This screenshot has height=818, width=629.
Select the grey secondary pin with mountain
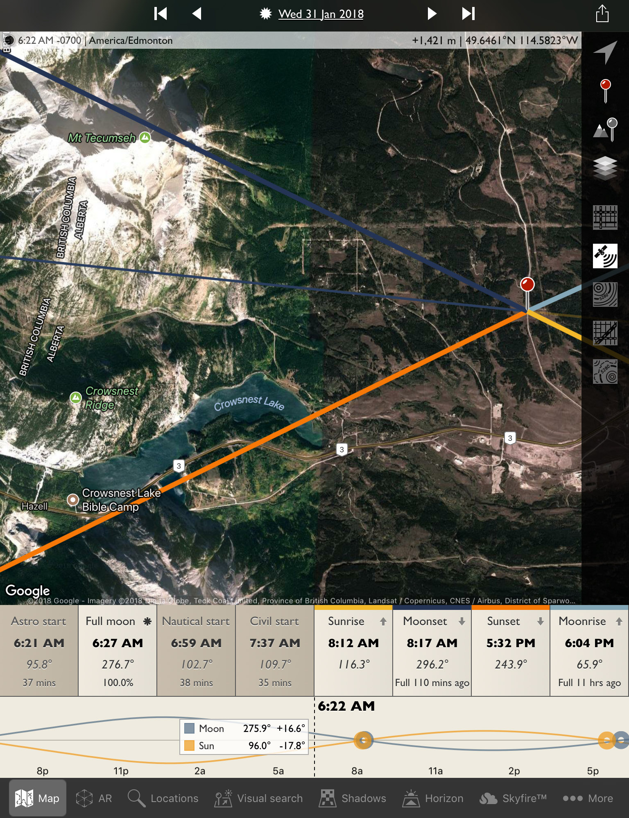605,129
